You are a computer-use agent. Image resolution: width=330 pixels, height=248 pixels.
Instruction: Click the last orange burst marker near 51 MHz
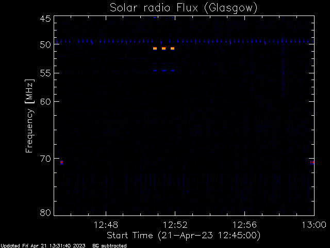pos(172,49)
